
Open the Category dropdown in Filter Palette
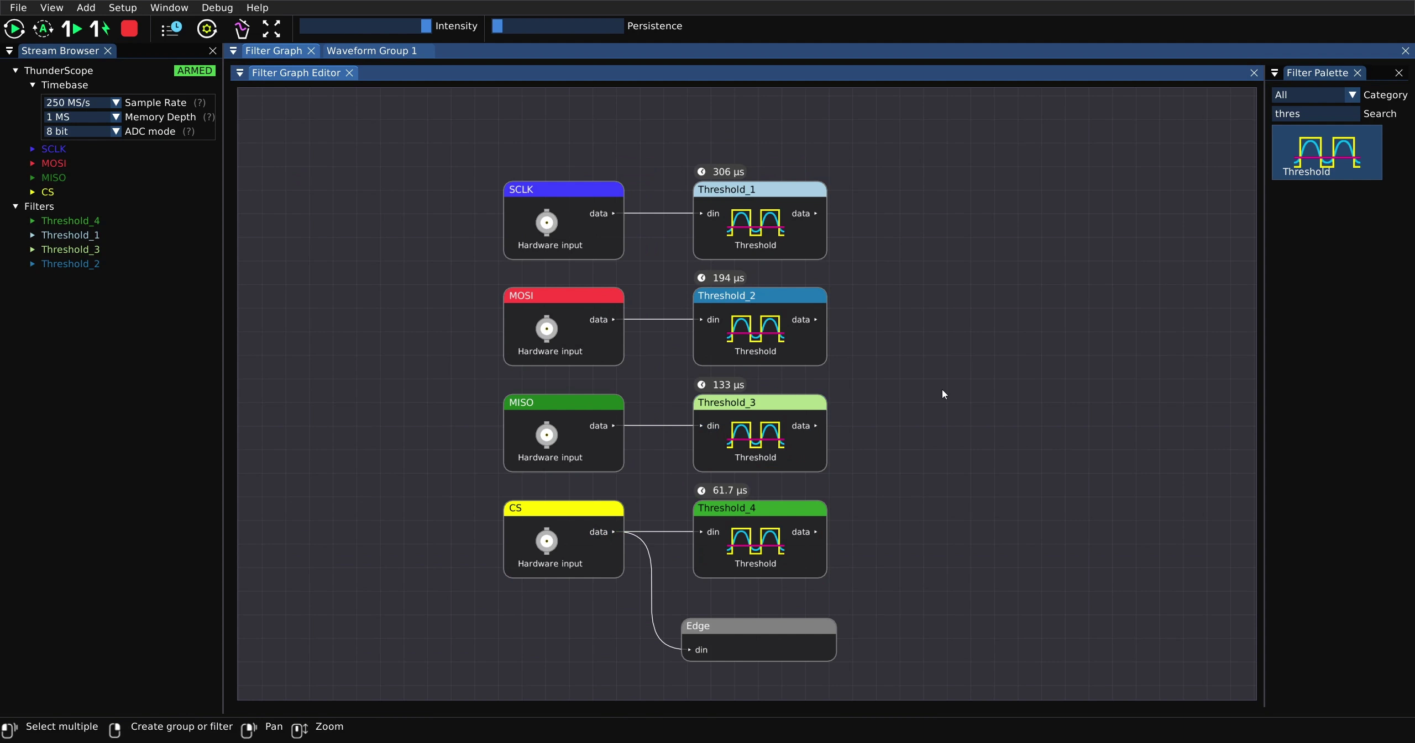(1316, 95)
